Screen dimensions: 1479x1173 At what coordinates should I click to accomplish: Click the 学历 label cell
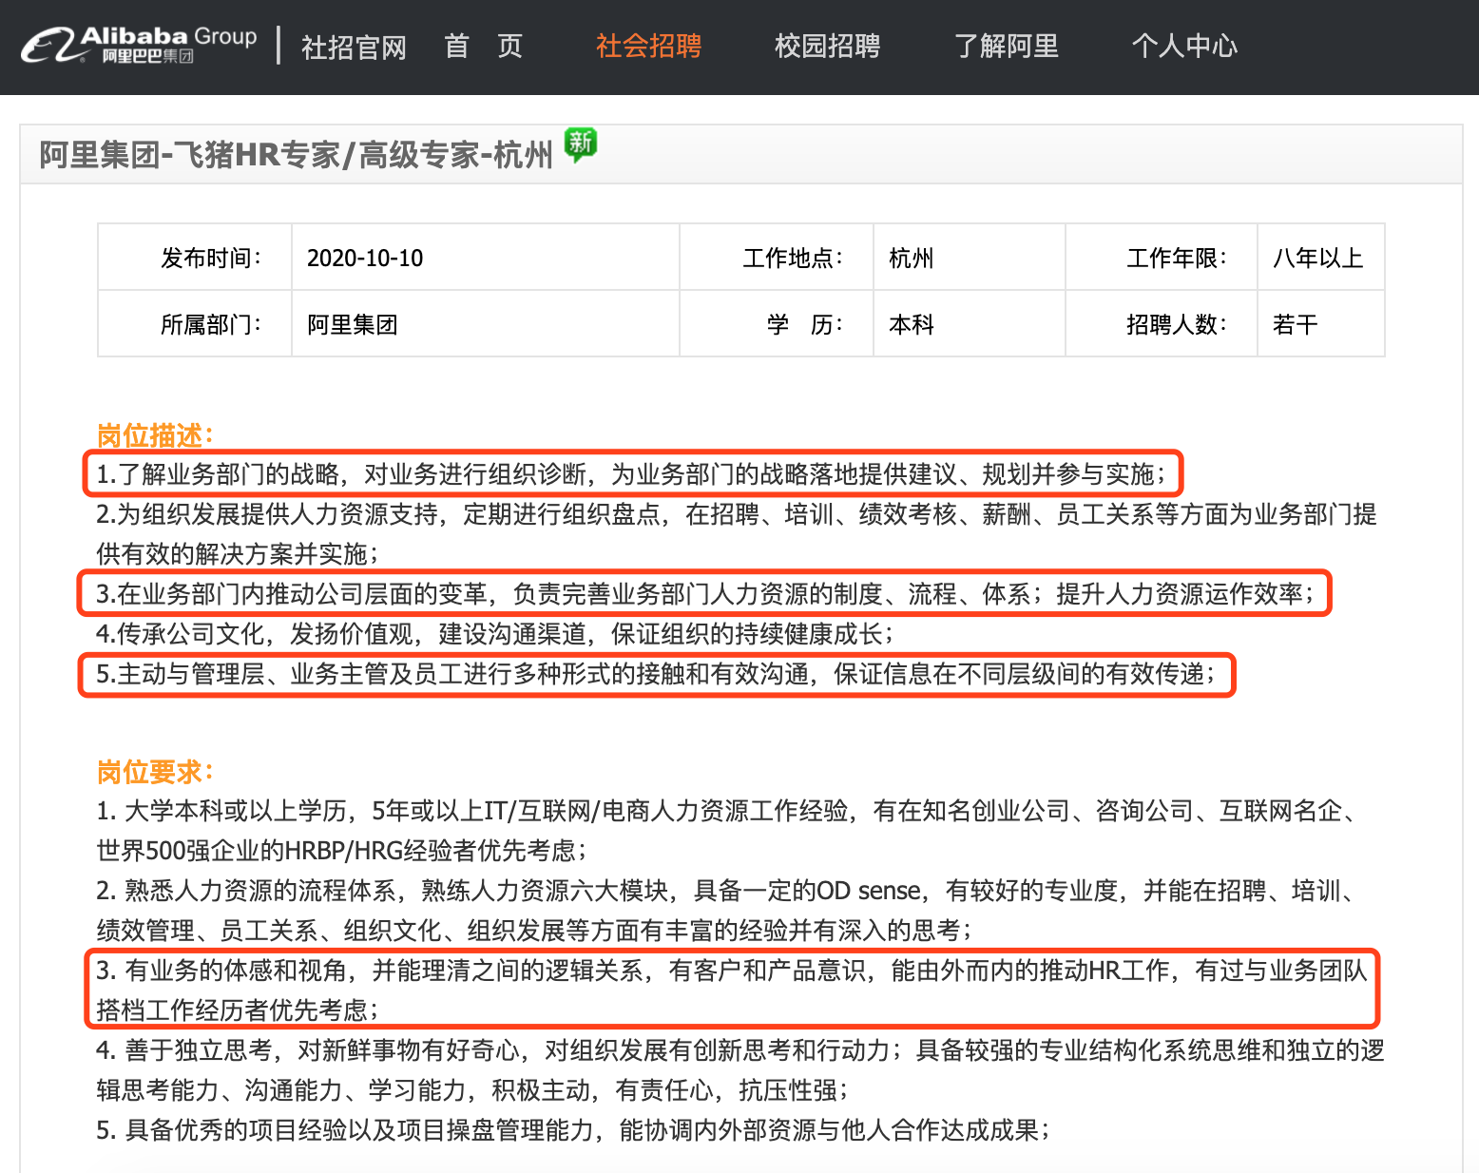point(777,324)
